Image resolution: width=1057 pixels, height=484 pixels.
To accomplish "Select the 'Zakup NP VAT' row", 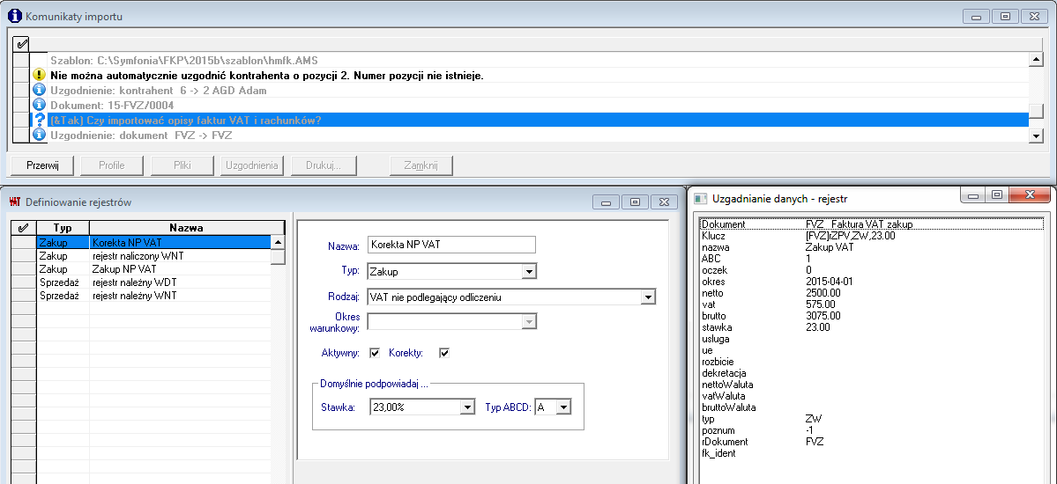I will tap(153, 269).
